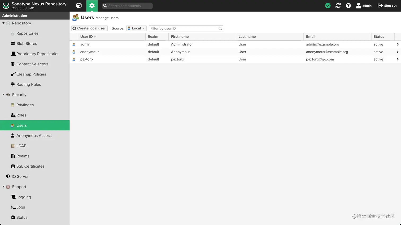Image resolution: width=401 pixels, height=225 pixels.
Task: Click Create local user button
Action: (89, 28)
